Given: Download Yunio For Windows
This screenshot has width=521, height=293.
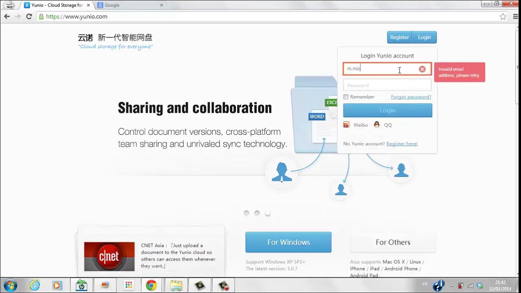Looking at the screenshot, I should tap(289, 242).
